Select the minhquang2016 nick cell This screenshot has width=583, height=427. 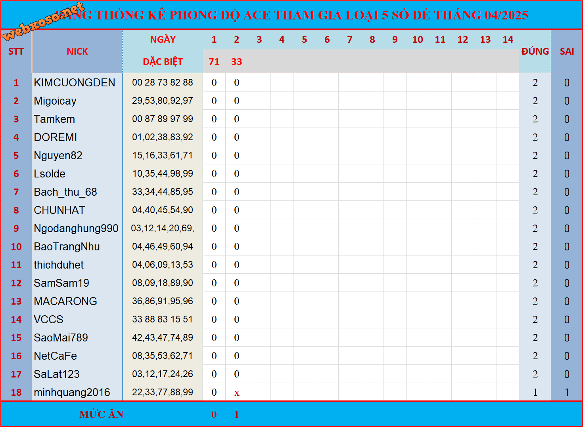(77, 392)
